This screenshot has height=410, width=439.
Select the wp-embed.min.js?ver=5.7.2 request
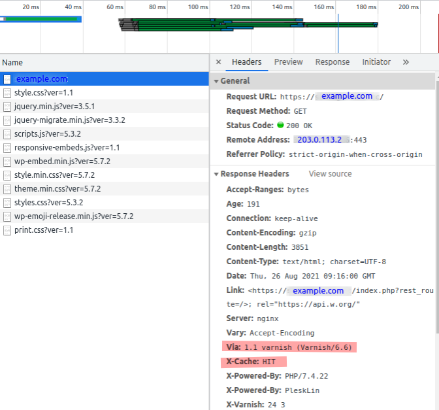click(x=104, y=162)
